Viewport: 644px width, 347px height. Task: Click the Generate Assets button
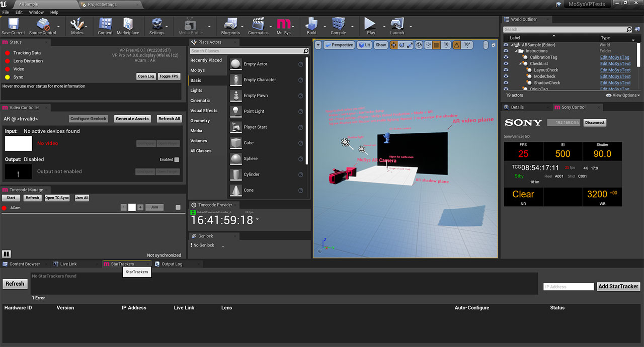pyautogui.click(x=132, y=119)
